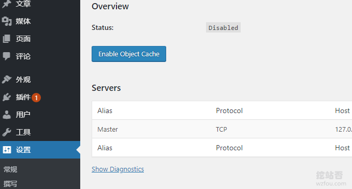Click the Disabled status label
Image resolution: width=352 pixels, height=189 pixels.
click(223, 27)
